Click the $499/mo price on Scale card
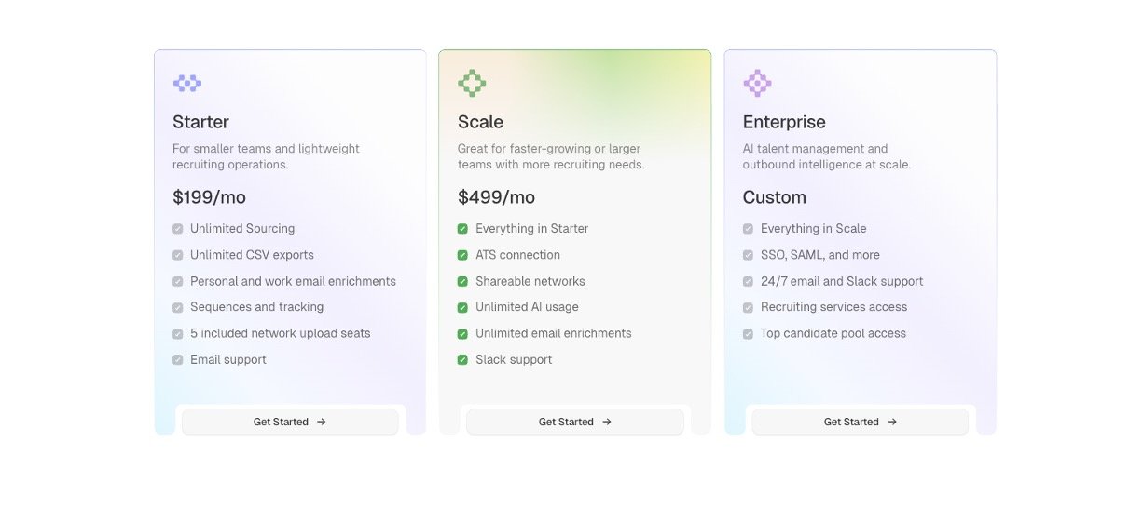1143x510 pixels. tap(496, 197)
